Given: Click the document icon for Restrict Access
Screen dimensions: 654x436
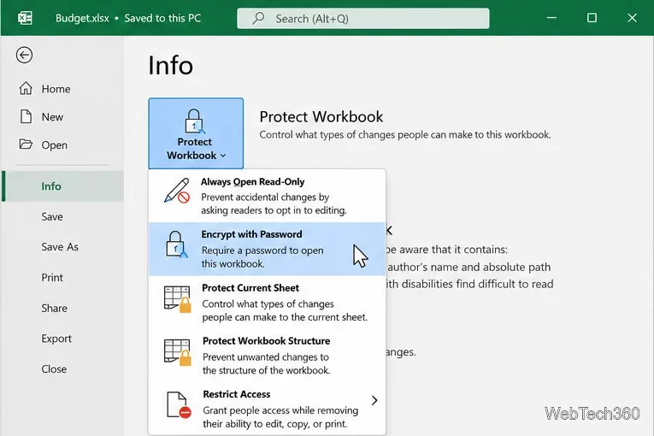Looking at the screenshot, I should pyautogui.click(x=179, y=404).
